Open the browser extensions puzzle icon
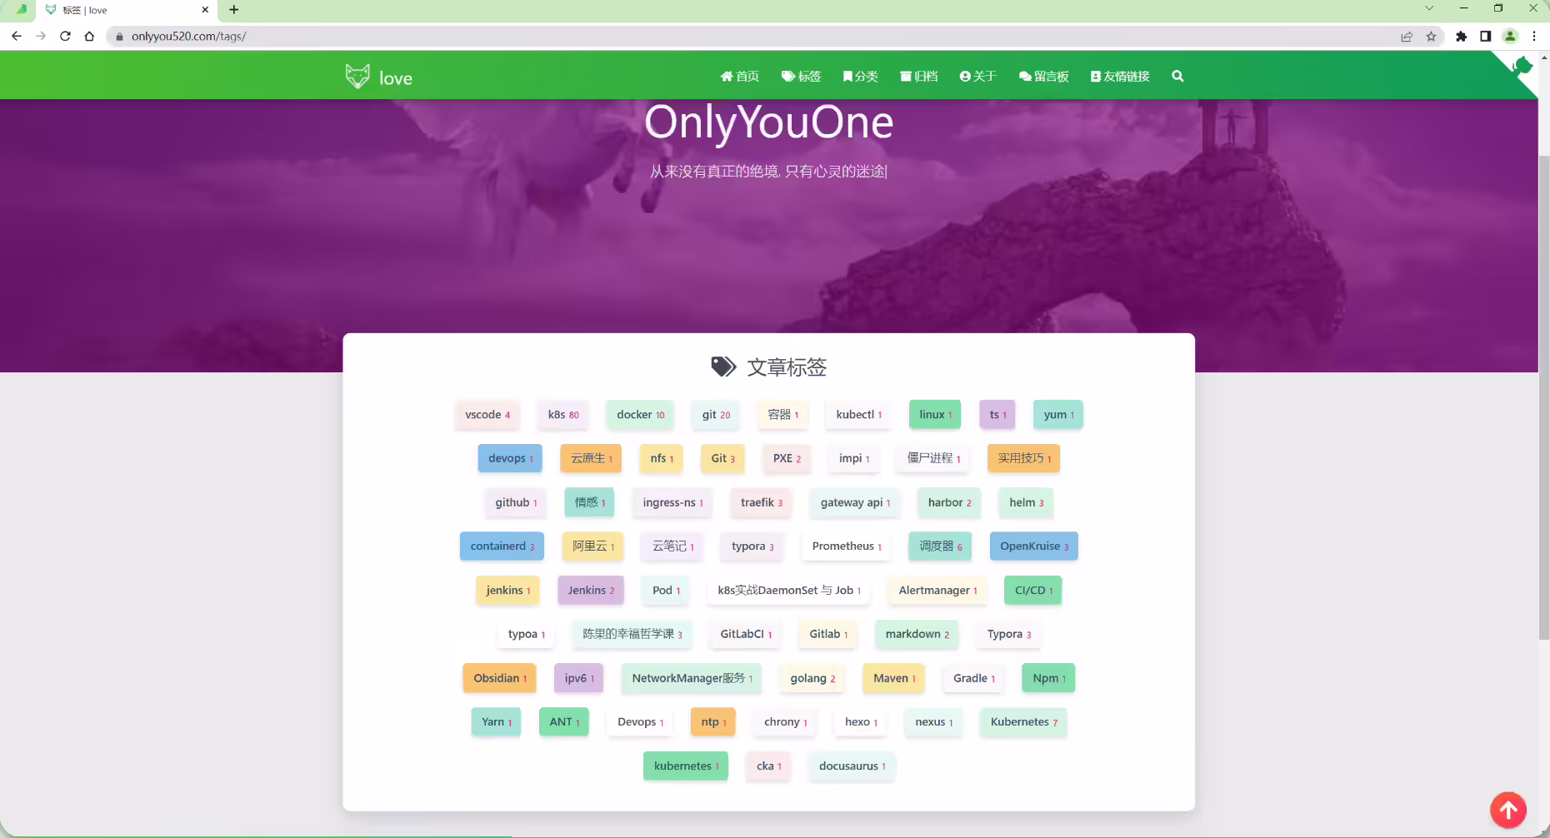The width and height of the screenshot is (1550, 838). click(1461, 36)
